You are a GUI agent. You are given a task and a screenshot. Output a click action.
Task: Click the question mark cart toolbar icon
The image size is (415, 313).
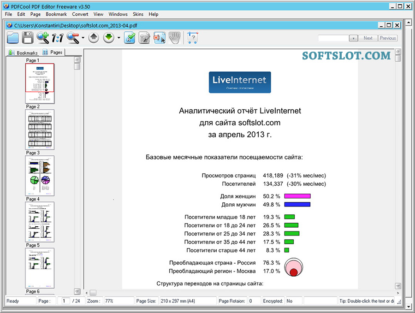coord(192,38)
